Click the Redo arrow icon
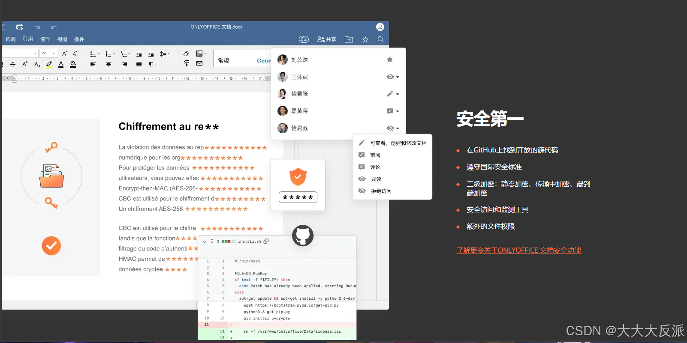 pyautogui.click(x=37, y=27)
